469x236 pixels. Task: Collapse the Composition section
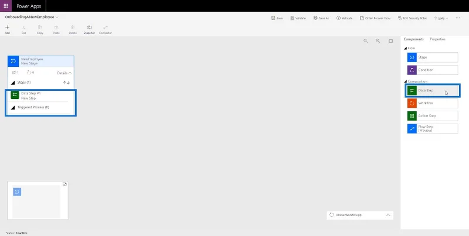click(x=405, y=81)
